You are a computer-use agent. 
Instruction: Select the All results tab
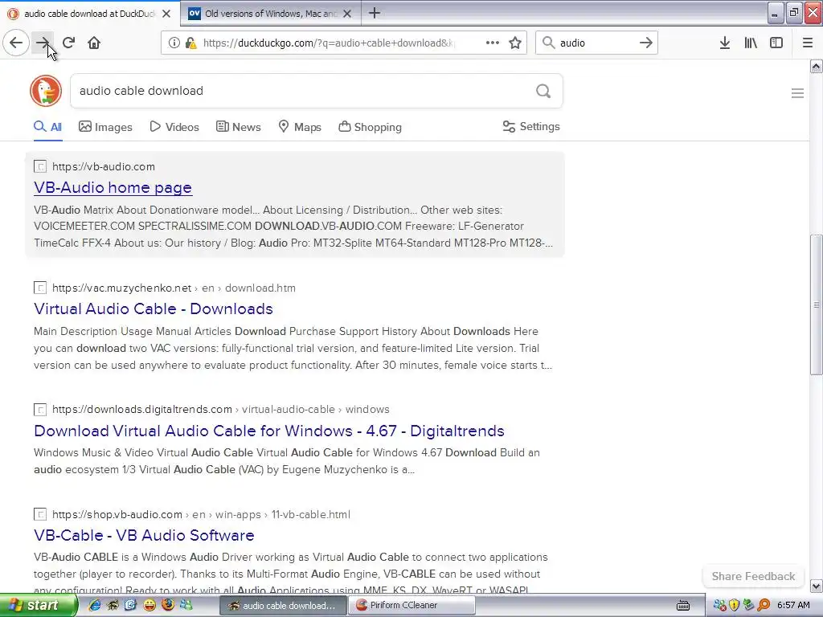[x=47, y=127]
